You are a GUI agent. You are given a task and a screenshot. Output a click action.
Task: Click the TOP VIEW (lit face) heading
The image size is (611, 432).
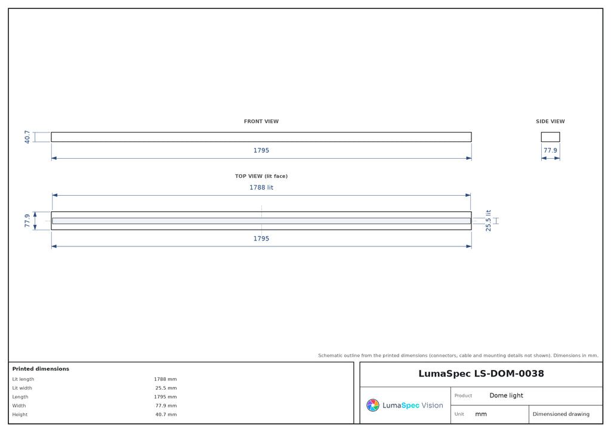[261, 176]
